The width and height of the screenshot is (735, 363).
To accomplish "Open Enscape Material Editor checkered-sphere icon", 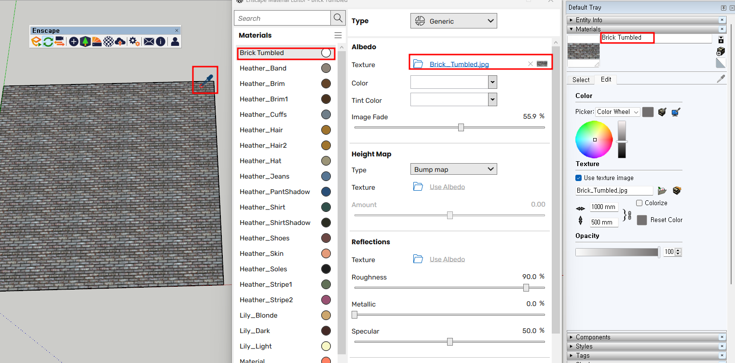I will click(x=109, y=42).
